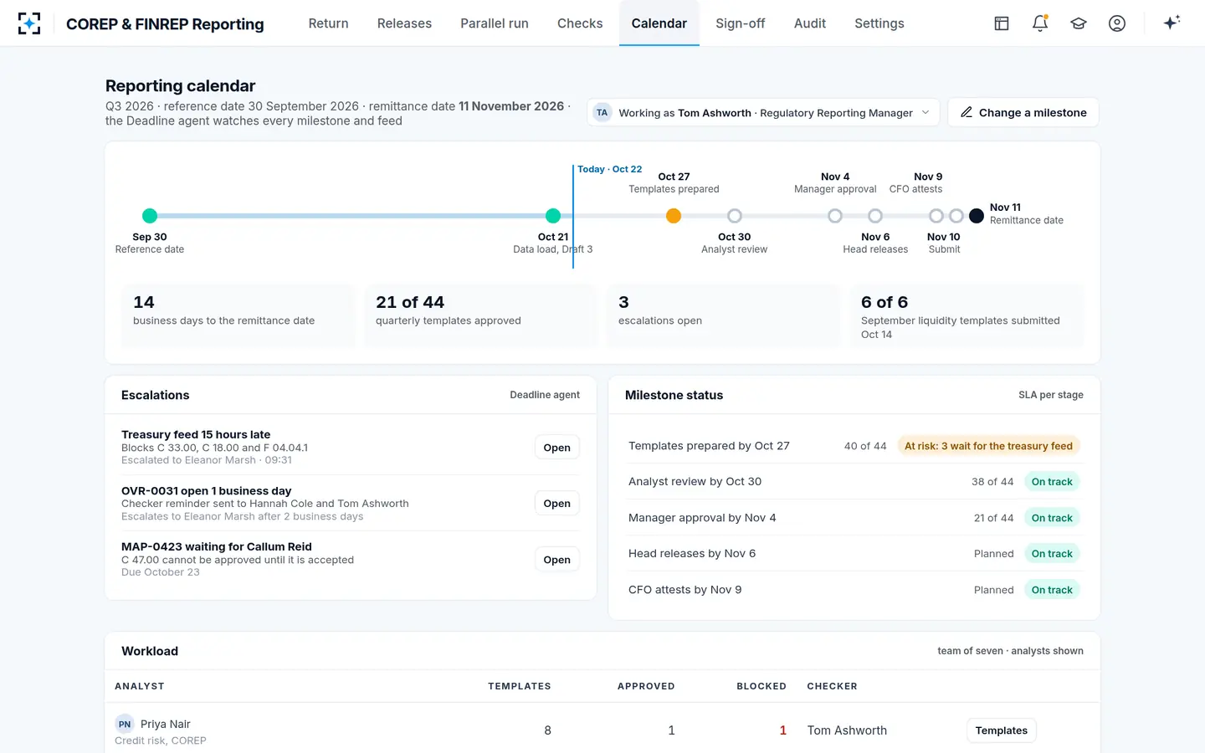Open the user account profile icon
Viewport: 1205px width, 753px height.
pyautogui.click(x=1117, y=23)
